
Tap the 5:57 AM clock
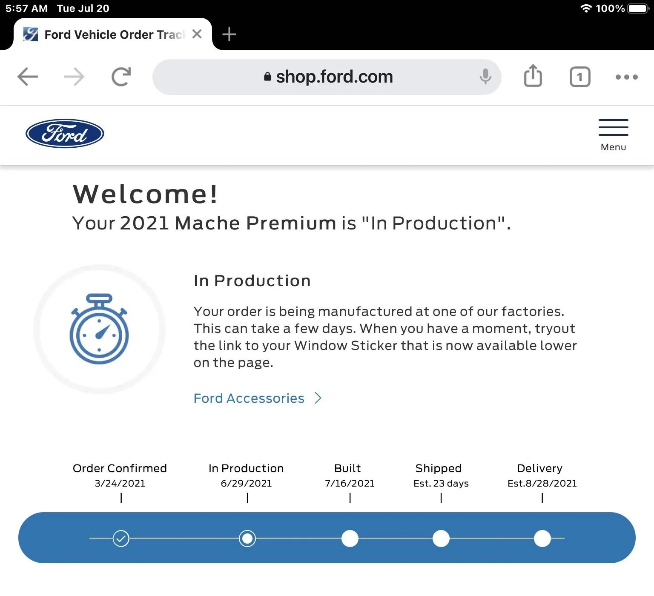[26, 8]
